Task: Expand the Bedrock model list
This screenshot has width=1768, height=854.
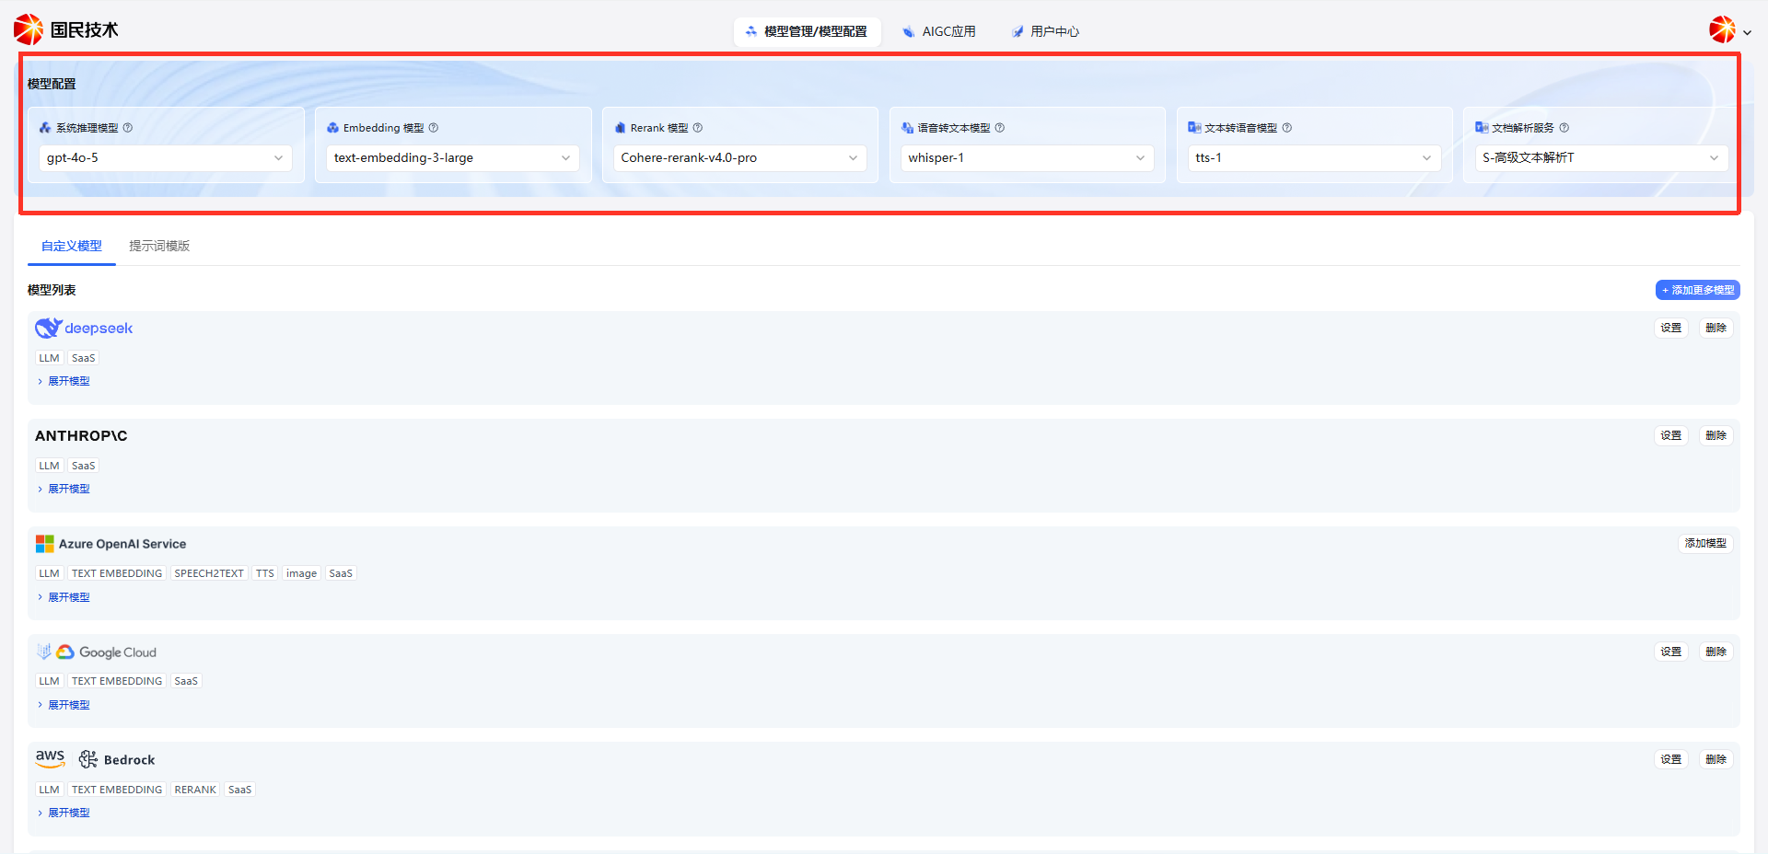Action: pyautogui.click(x=64, y=813)
